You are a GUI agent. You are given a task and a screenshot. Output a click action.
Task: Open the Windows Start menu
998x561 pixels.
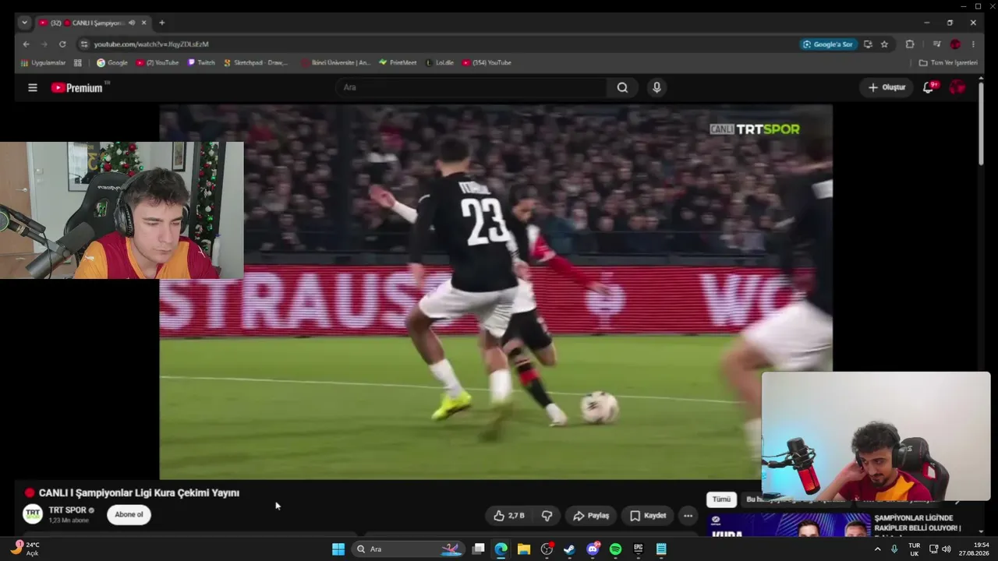click(x=338, y=549)
